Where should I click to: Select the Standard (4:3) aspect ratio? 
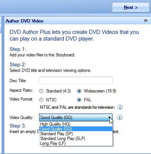coord(41,91)
